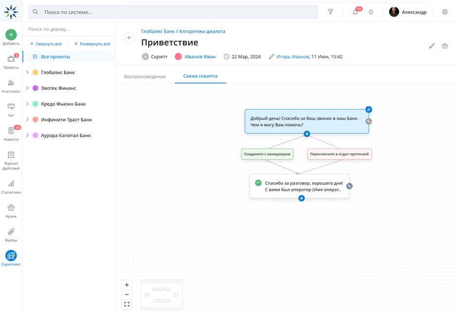Click the 22 Мар, 2024 date
457x311 pixels.
[x=246, y=57]
